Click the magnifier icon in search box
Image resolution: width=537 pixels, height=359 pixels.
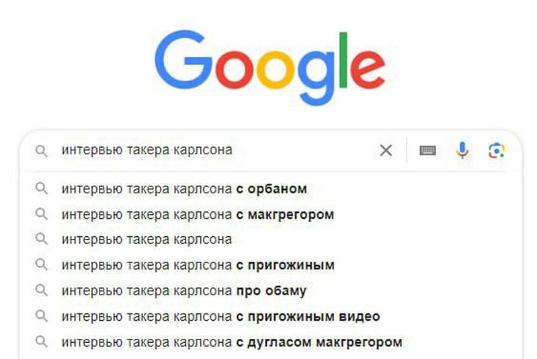(42, 151)
